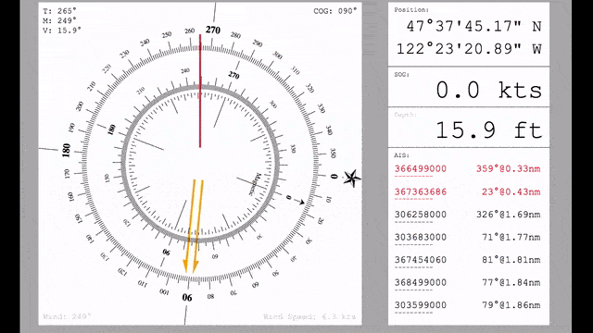Click the latitude position readout

(x=473, y=26)
